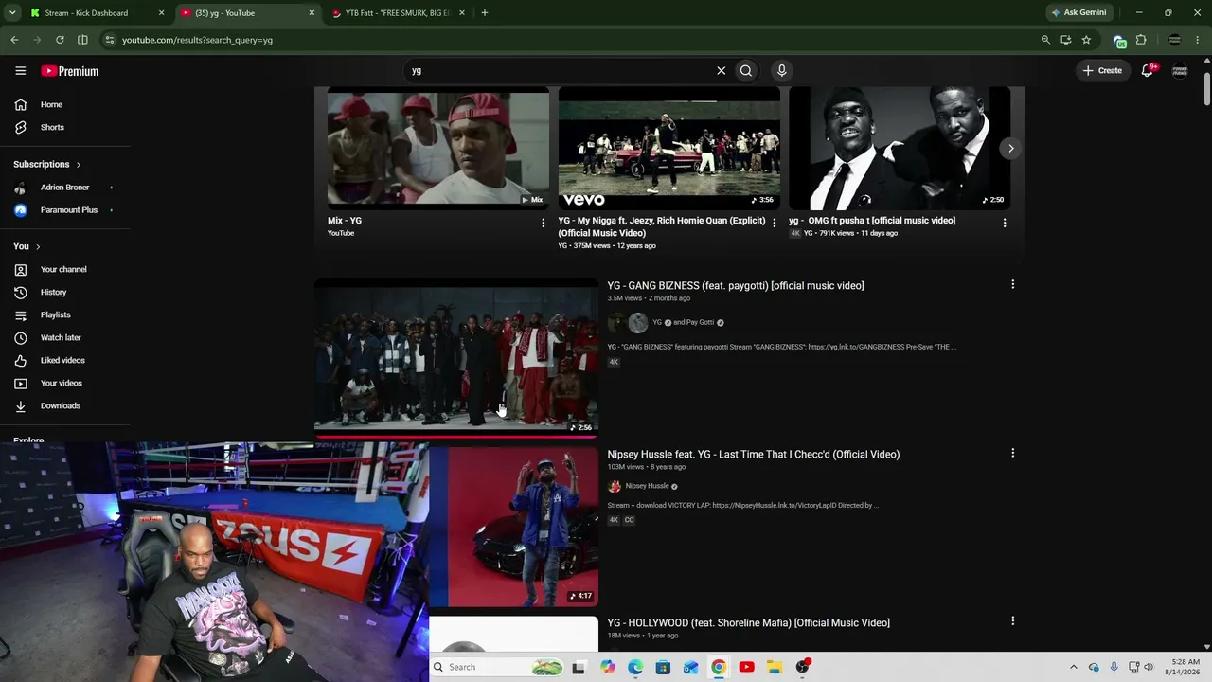
Task: Play the Nipsey Hussle video thumbnail
Action: (x=514, y=526)
